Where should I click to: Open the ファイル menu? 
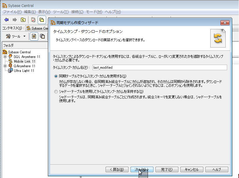[12, 12]
